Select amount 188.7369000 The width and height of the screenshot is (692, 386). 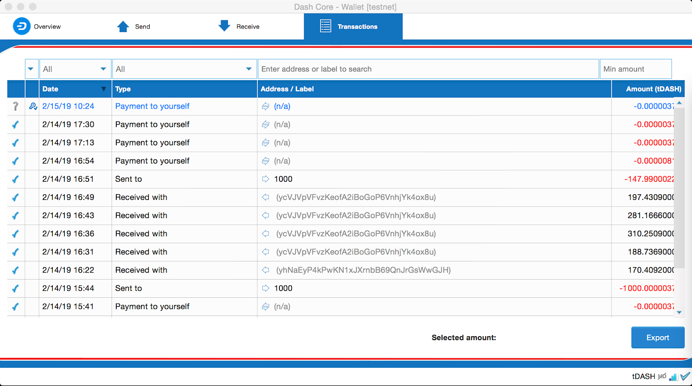coord(651,251)
